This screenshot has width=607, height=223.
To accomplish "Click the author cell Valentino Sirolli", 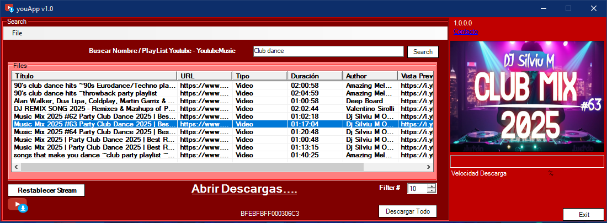I will pyautogui.click(x=370, y=109).
